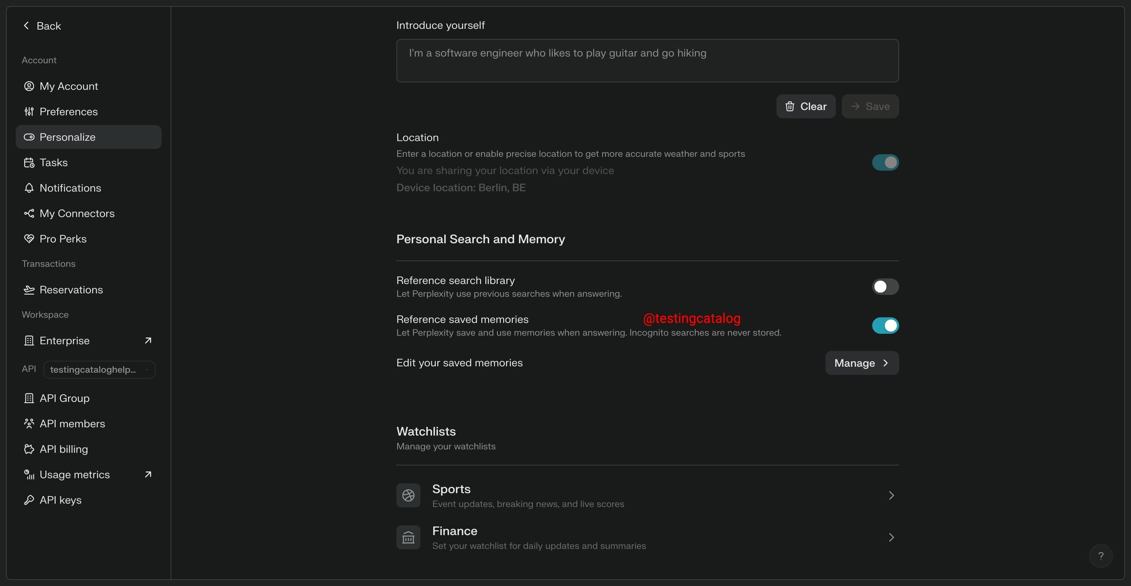This screenshot has width=1131, height=586.
Task: Enable Reference search library toggle
Action: click(x=885, y=287)
